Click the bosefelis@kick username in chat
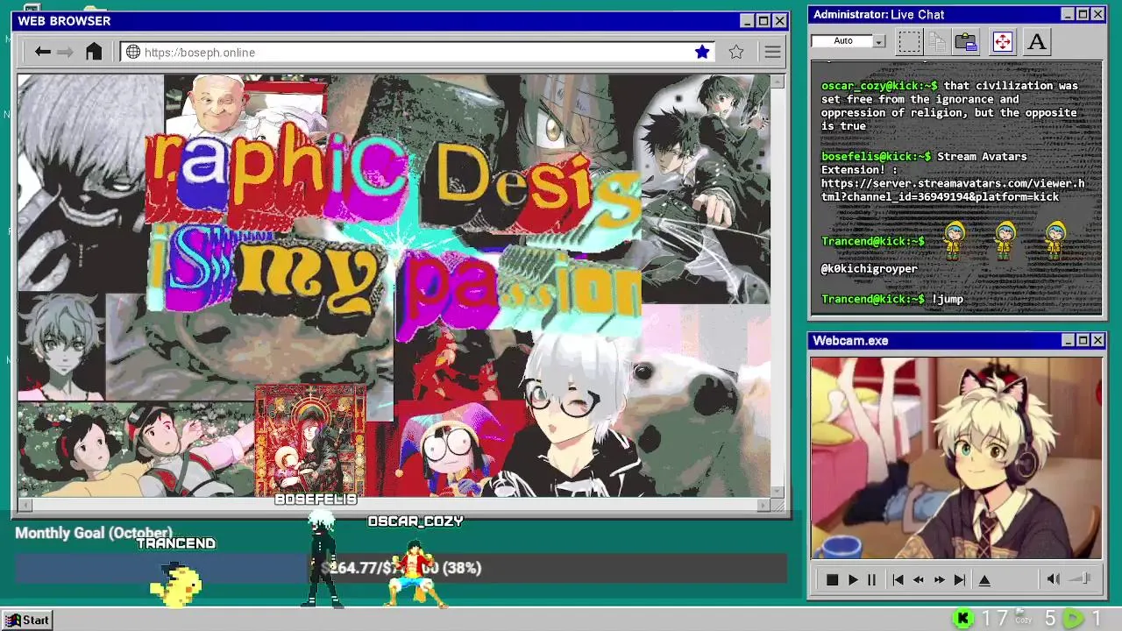This screenshot has width=1122, height=631. pos(876,157)
